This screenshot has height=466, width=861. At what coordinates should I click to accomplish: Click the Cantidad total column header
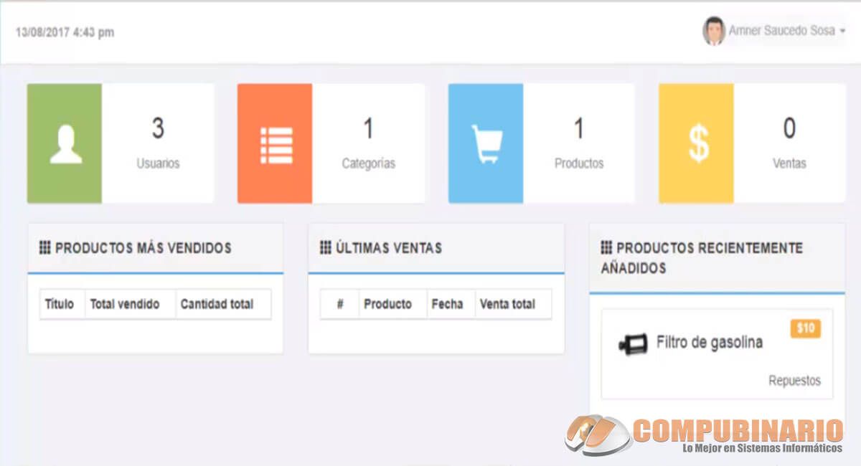click(x=217, y=304)
